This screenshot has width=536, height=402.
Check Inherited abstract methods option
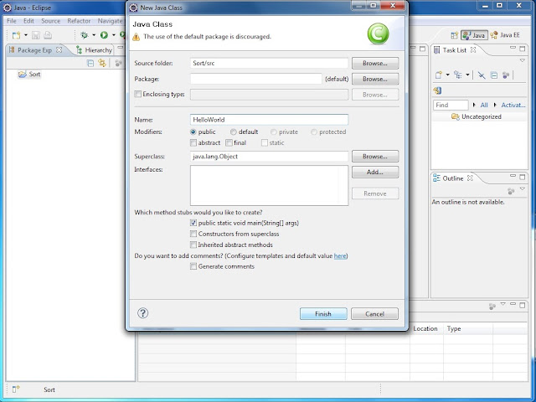193,245
